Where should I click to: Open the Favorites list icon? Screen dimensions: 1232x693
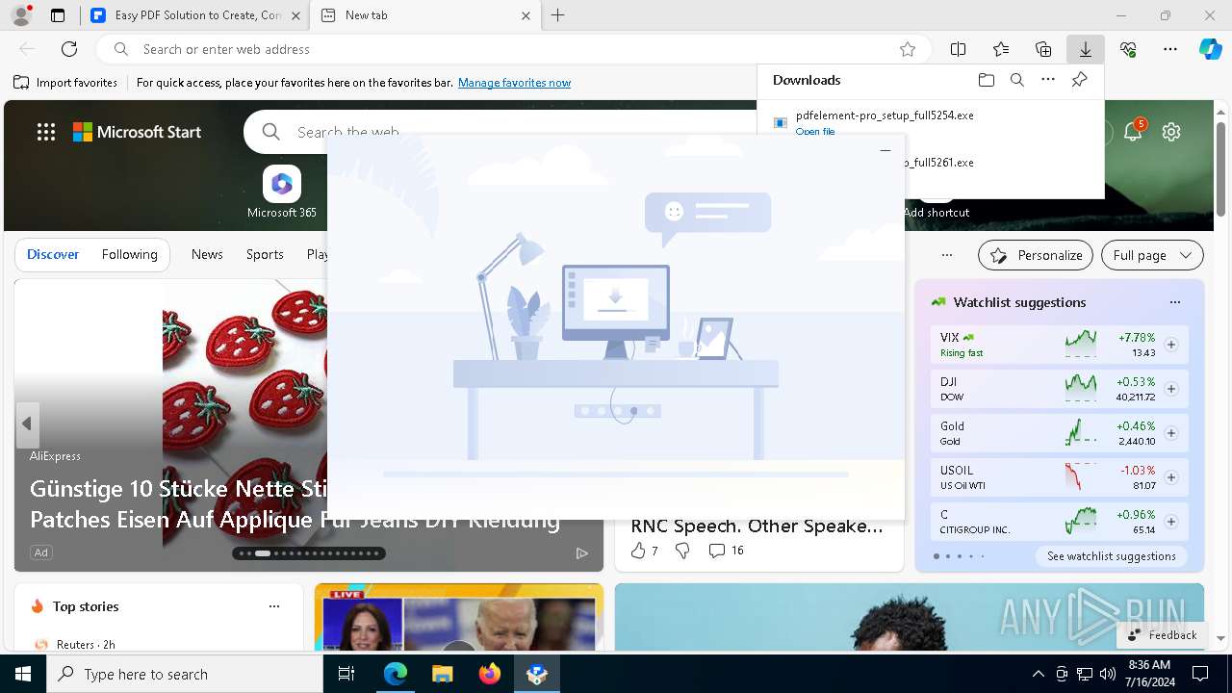pyautogui.click(x=1001, y=49)
